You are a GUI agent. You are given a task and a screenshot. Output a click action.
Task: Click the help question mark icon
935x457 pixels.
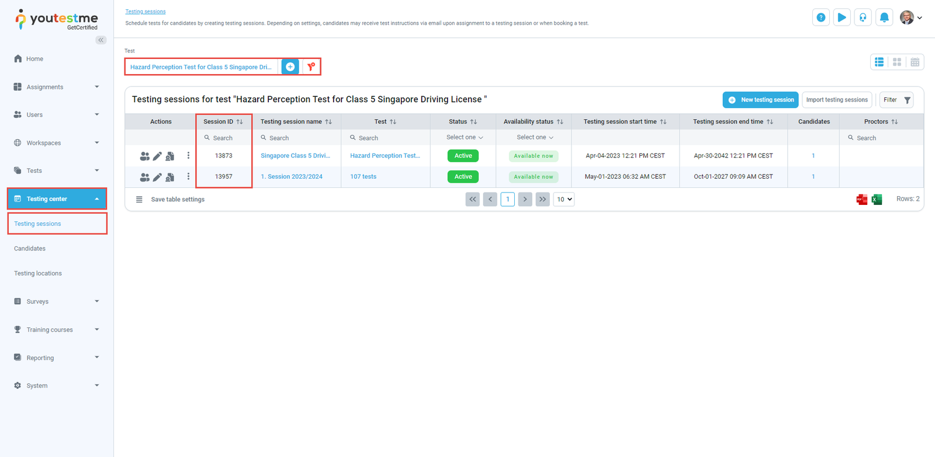pos(820,18)
